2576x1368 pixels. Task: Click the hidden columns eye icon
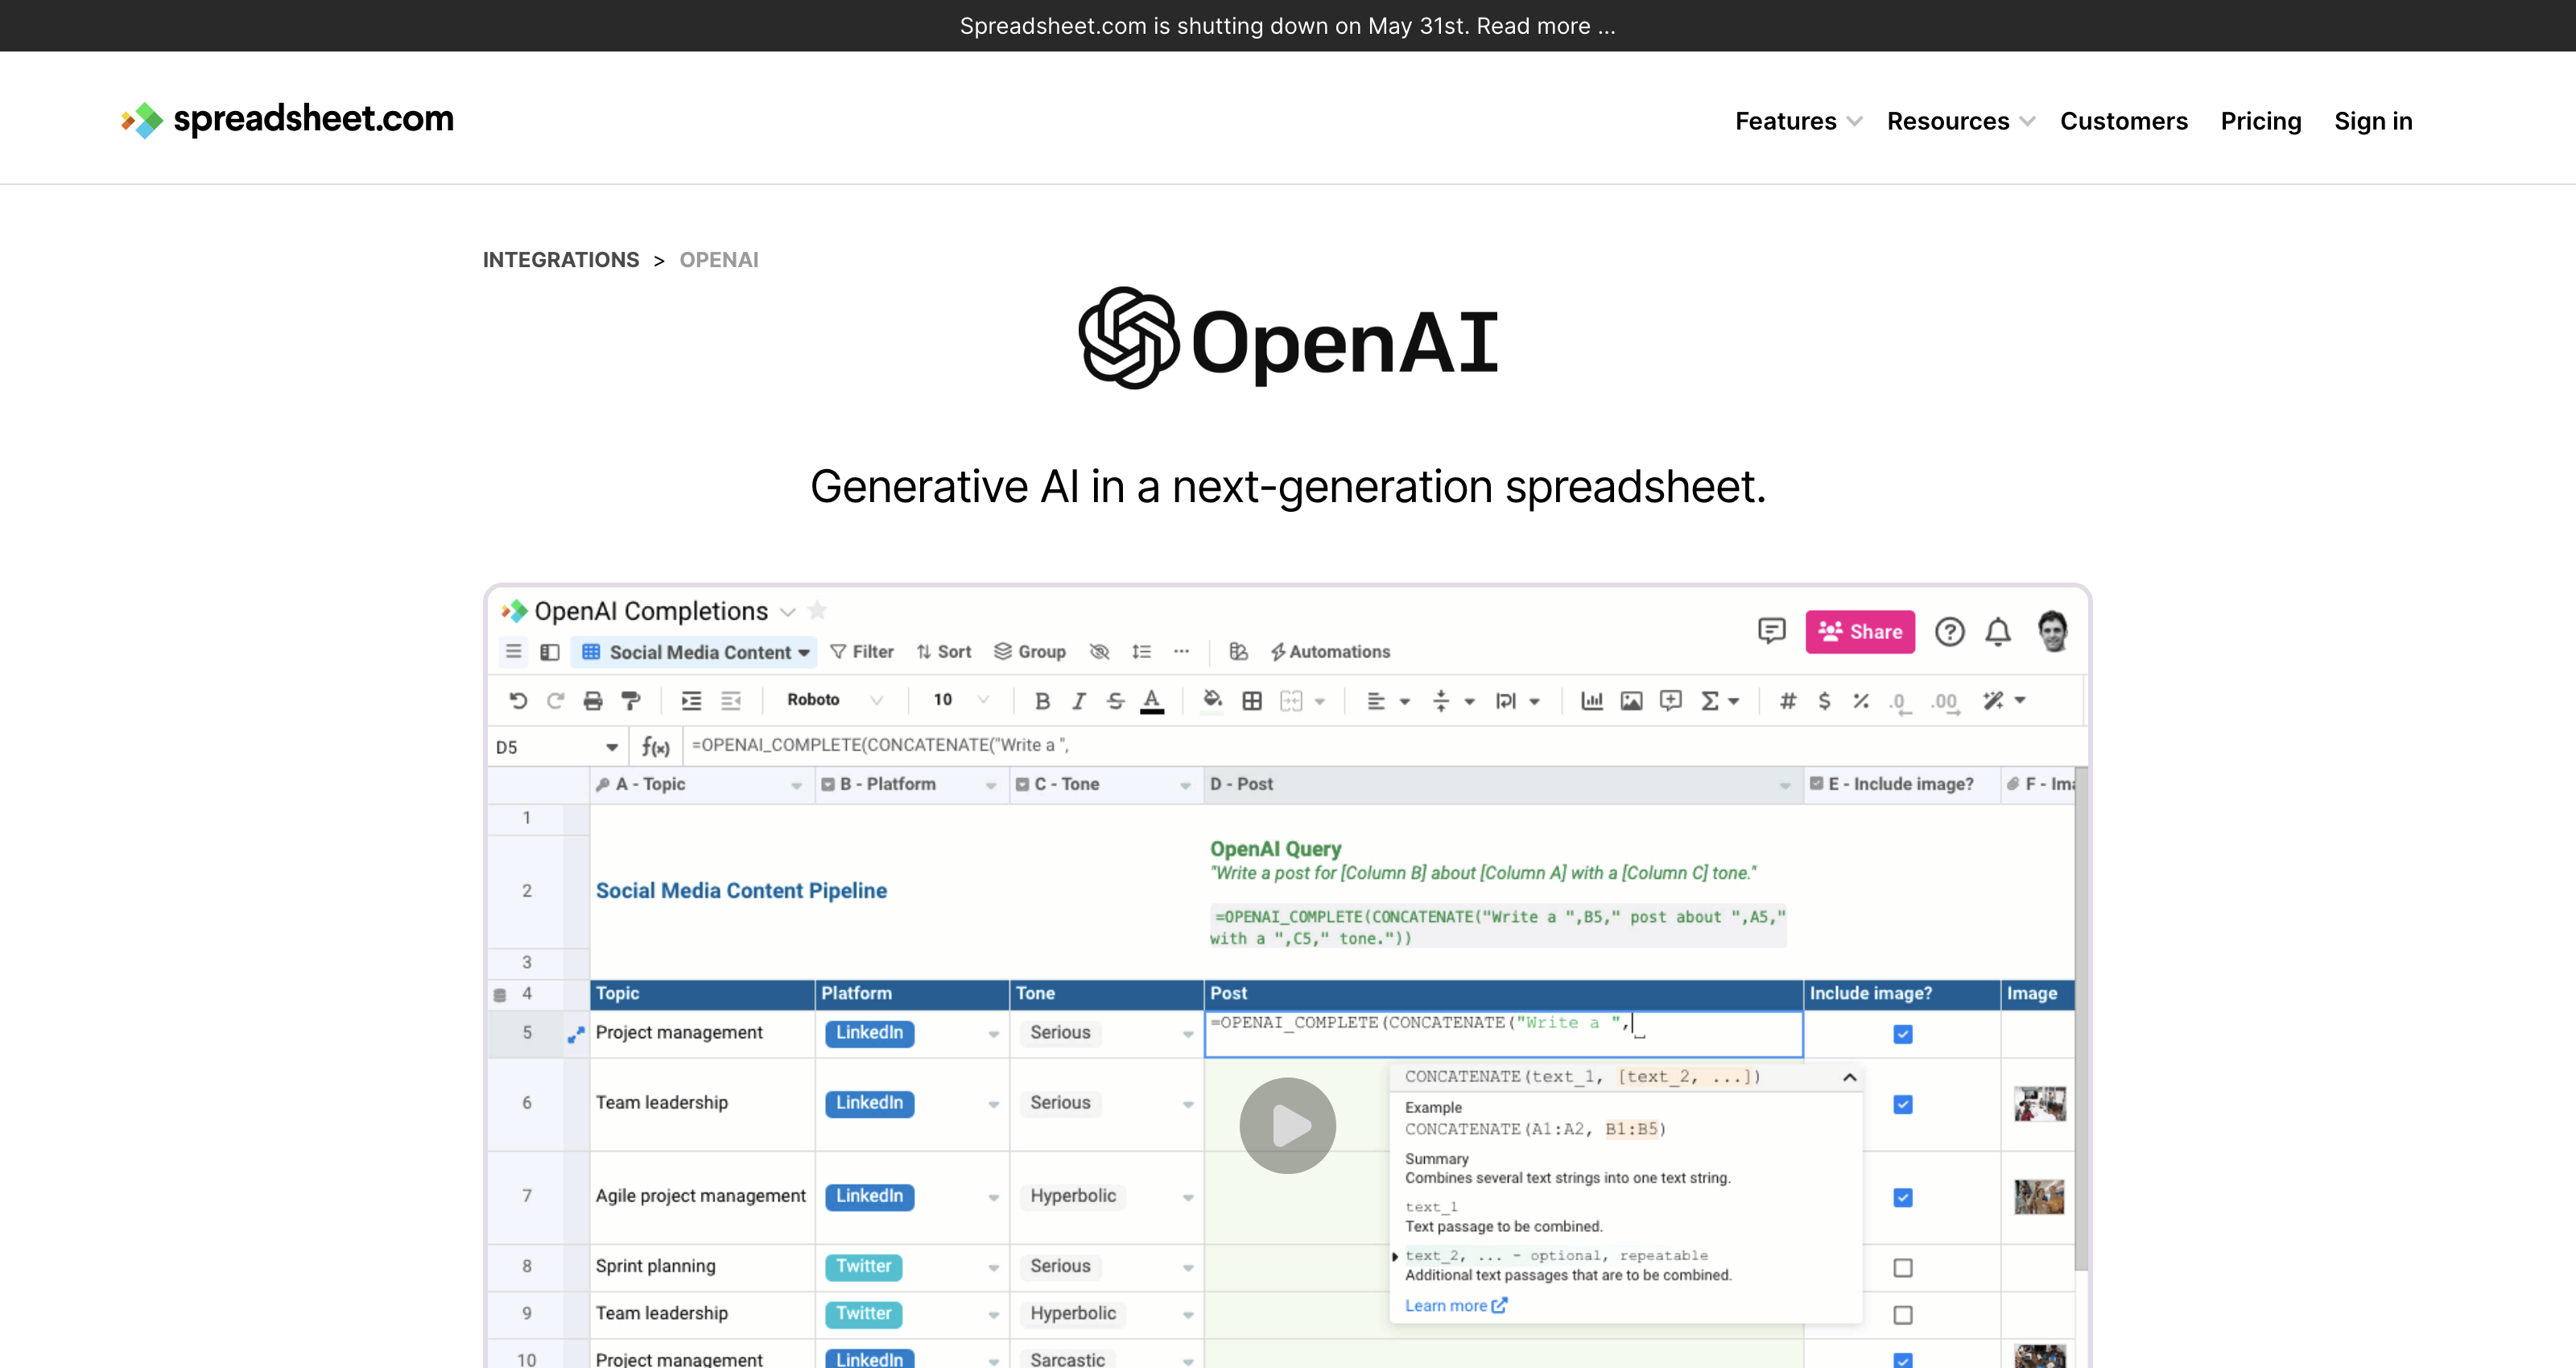pyautogui.click(x=1099, y=652)
